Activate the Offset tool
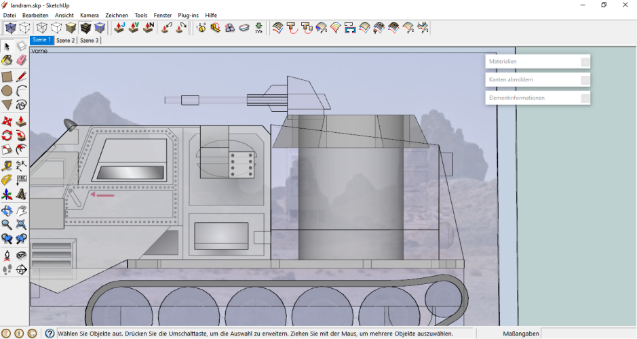 [21, 149]
